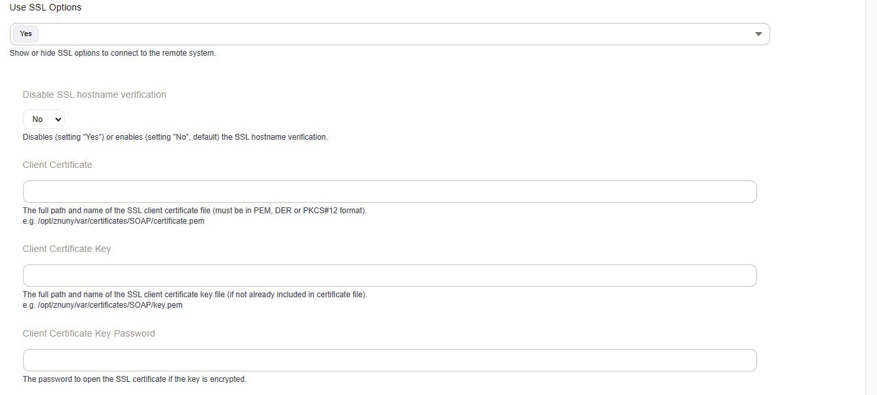Click the dropdown chevron on the SSL options bar
The width and height of the screenshot is (877, 395).
pyautogui.click(x=758, y=33)
